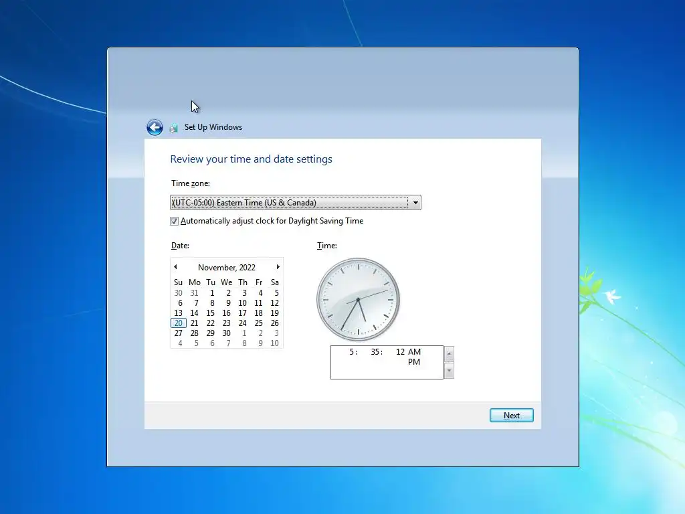This screenshot has height=514, width=685.
Task: Choose grayed-out December 10 on the calendar
Action: point(274,343)
